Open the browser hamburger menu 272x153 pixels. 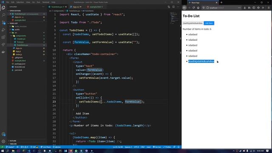click(x=269, y=8)
